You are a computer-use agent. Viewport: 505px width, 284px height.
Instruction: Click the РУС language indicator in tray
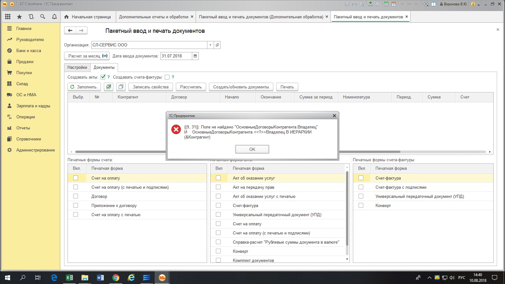point(462,278)
